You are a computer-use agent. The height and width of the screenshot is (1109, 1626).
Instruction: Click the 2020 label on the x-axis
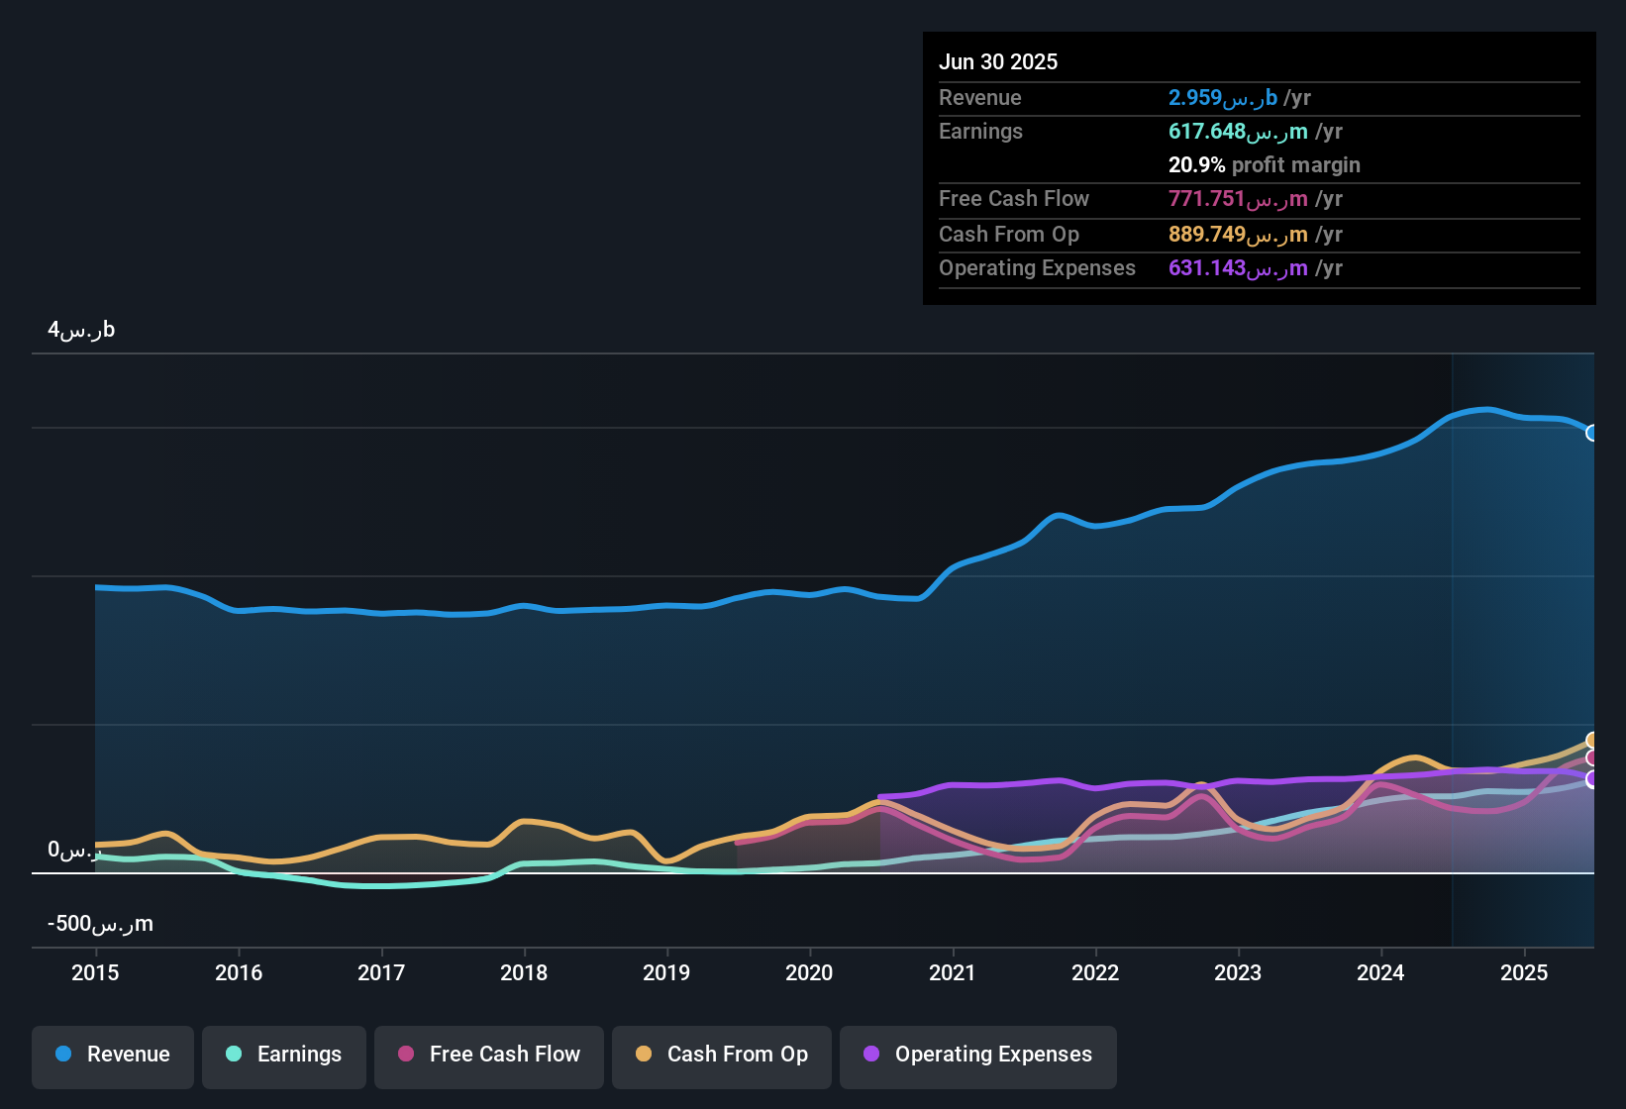809,972
